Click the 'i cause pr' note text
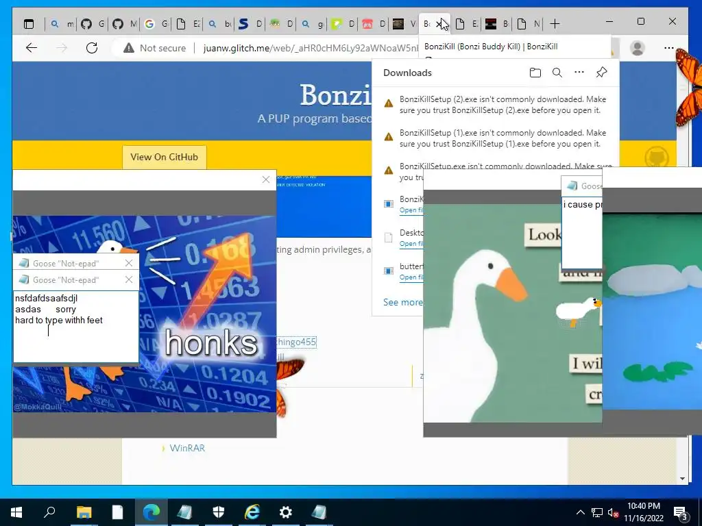 coord(583,204)
